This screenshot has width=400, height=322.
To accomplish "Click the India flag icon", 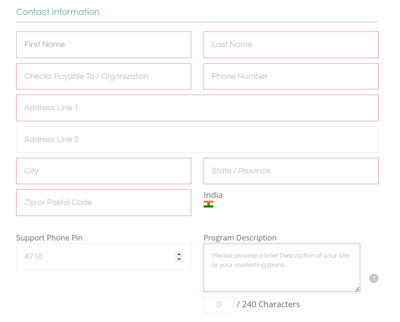I will click(209, 204).
